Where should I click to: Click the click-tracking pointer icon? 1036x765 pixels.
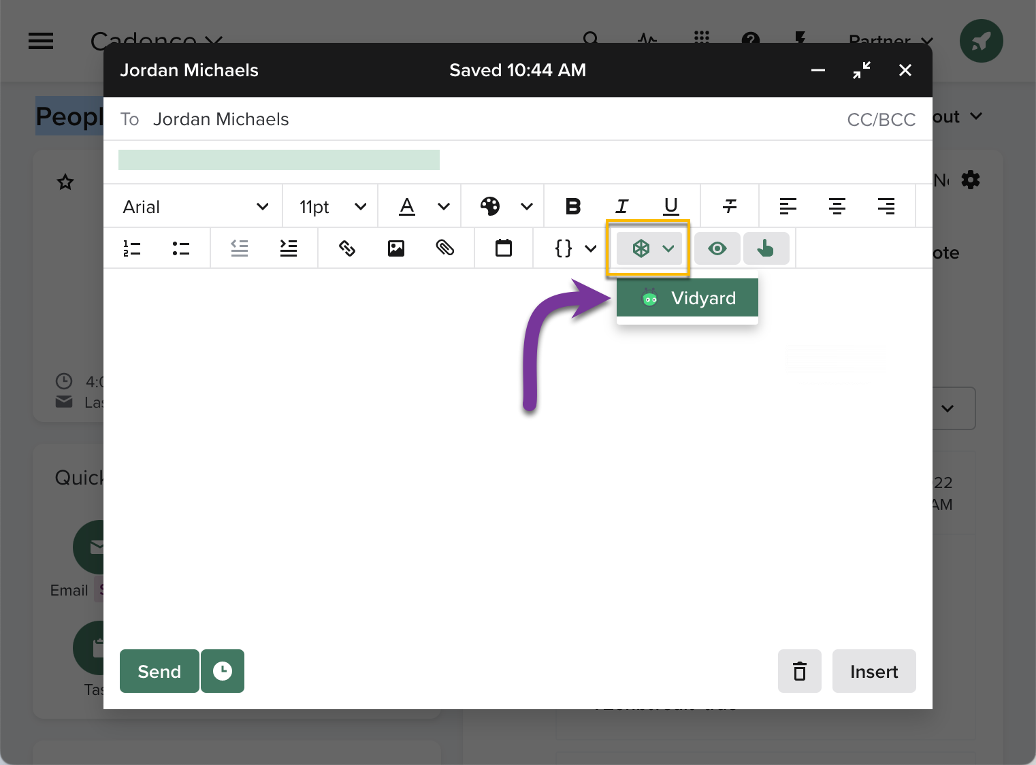click(766, 248)
